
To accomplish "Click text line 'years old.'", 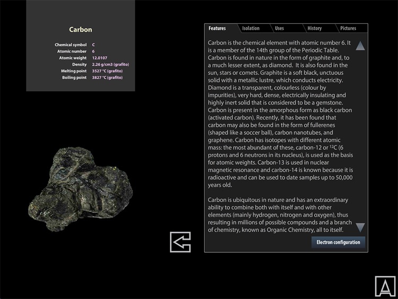I will 220,185.
